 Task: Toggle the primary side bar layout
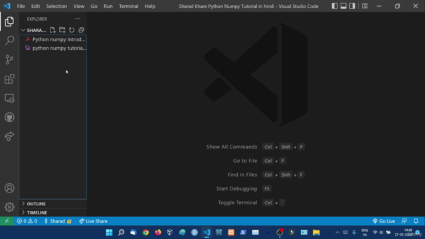pyautogui.click(x=335, y=6)
